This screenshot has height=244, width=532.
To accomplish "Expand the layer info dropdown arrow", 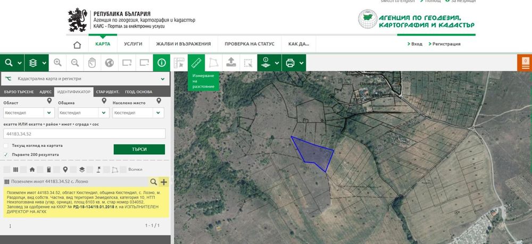I will [x=277, y=63].
